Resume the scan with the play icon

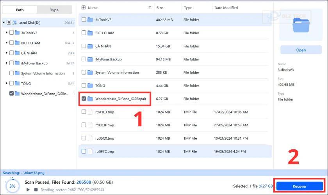pos(28,190)
